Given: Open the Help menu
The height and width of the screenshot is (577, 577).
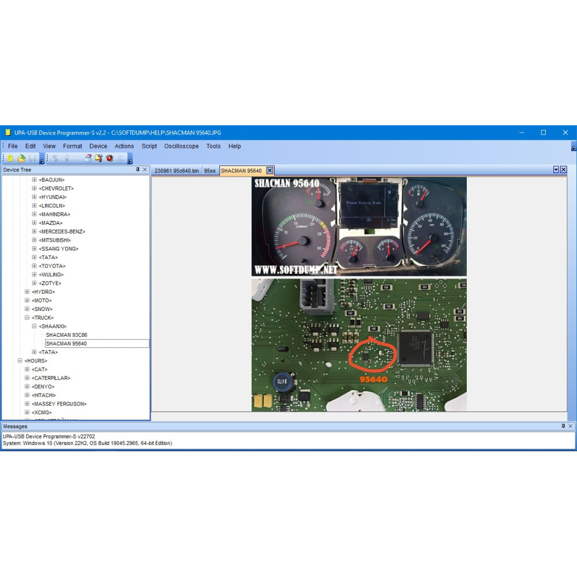Looking at the screenshot, I should (235, 146).
